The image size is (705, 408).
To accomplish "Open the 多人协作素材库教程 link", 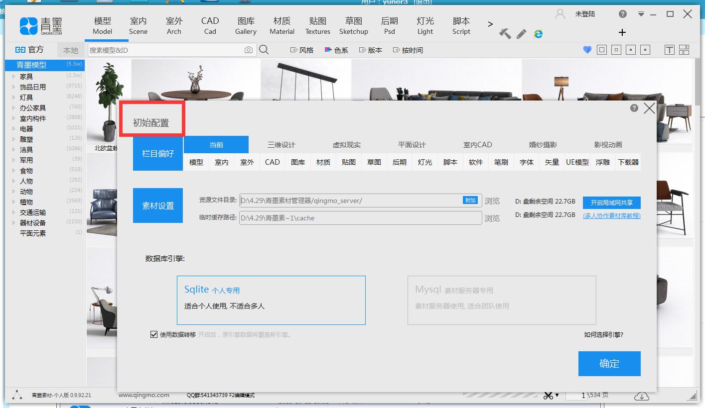I will (x=611, y=216).
